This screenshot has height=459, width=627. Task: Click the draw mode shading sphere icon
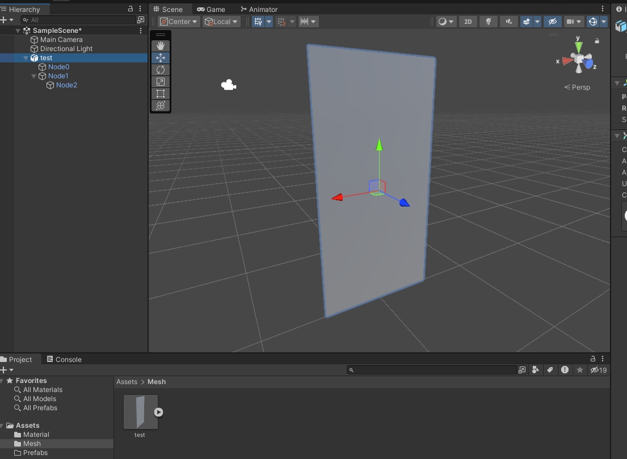click(442, 22)
